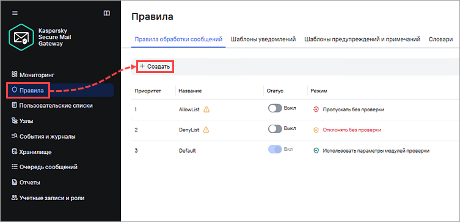Click the Название column header
The width and height of the screenshot is (460, 222).
tap(190, 91)
